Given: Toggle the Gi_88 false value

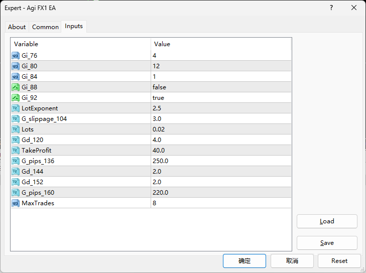Looking at the screenshot, I should (221, 87).
